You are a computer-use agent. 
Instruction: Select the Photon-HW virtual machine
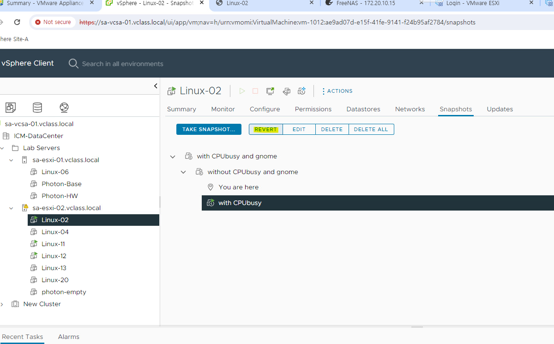[x=60, y=196]
